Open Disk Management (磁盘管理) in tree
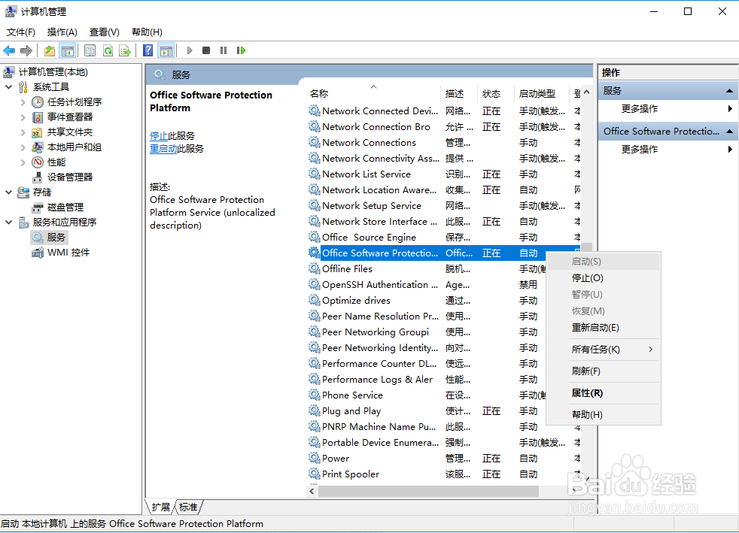This screenshot has width=739, height=533. (x=65, y=207)
